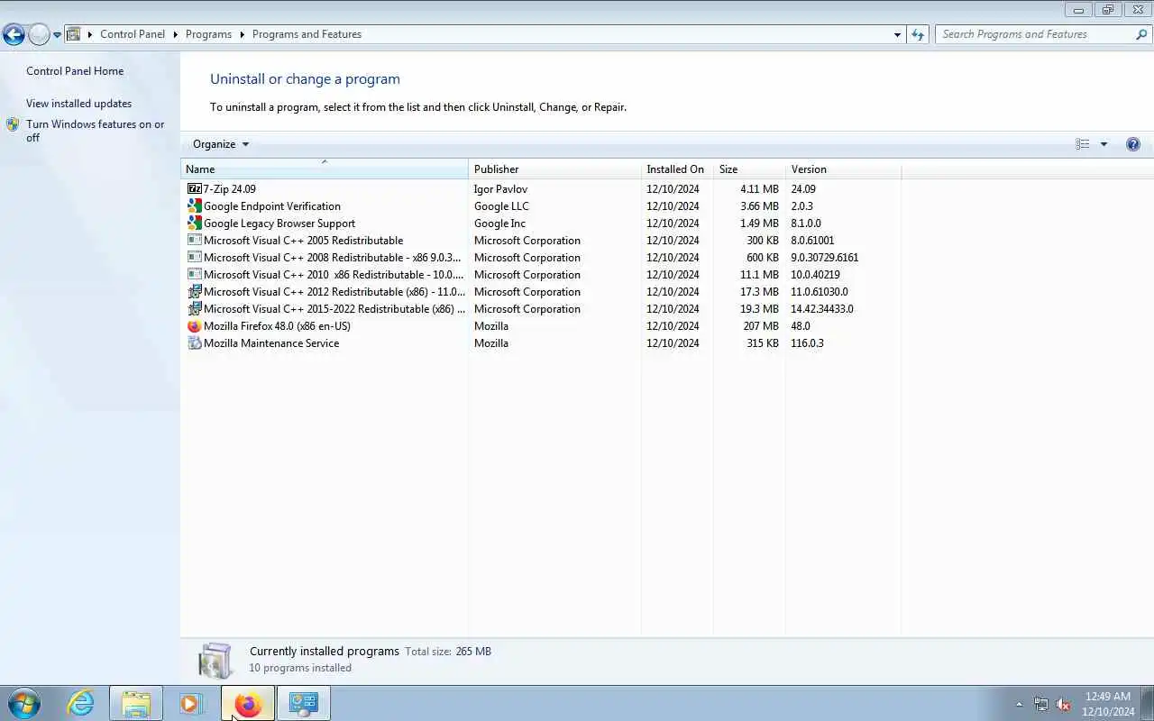Sort the list by the Name column
The width and height of the screenshot is (1154, 721).
click(325, 169)
